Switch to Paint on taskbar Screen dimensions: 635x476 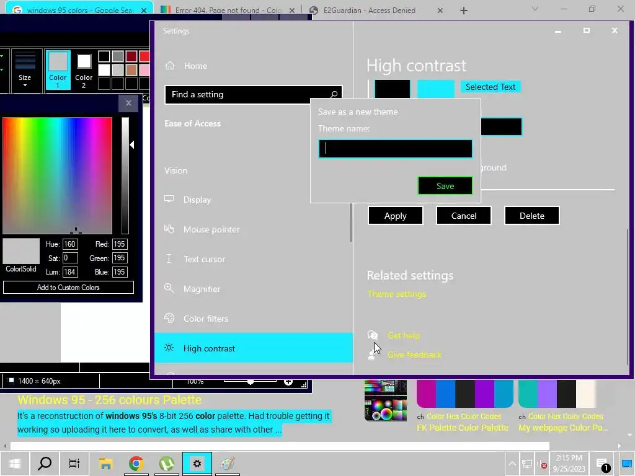(x=227, y=464)
